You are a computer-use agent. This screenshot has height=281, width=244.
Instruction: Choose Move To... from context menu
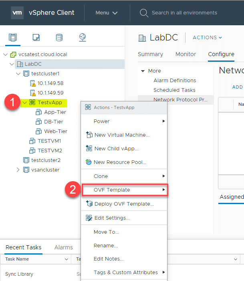click(124, 232)
